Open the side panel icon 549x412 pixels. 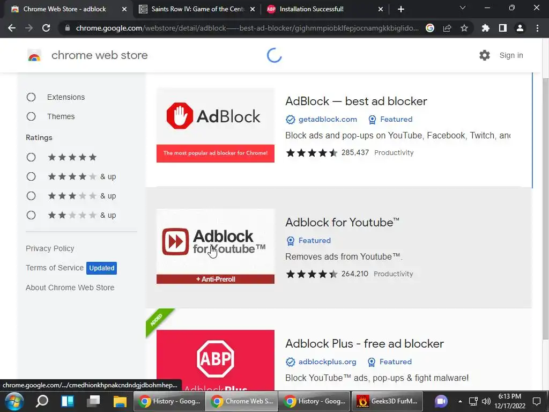click(503, 28)
